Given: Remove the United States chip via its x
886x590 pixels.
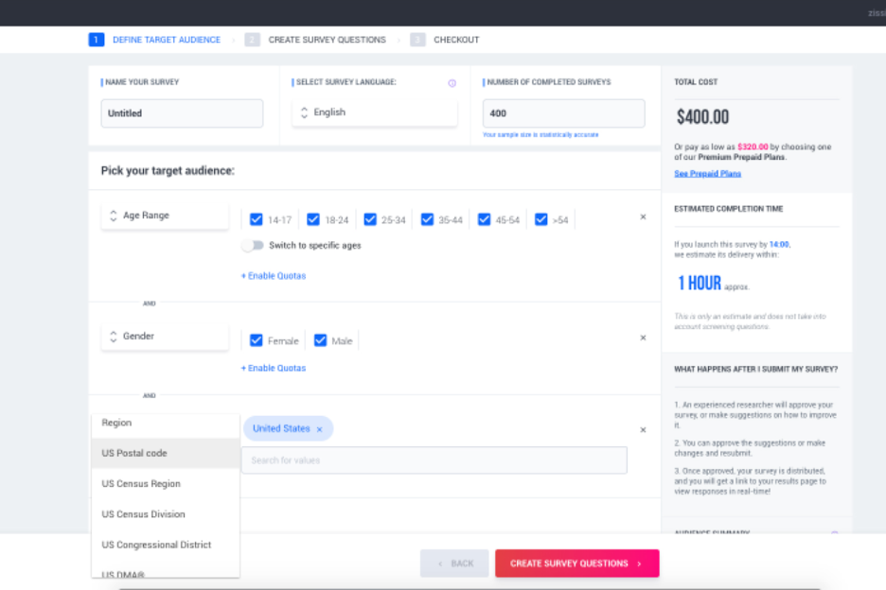Looking at the screenshot, I should pyautogui.click(x=320, y=428).
